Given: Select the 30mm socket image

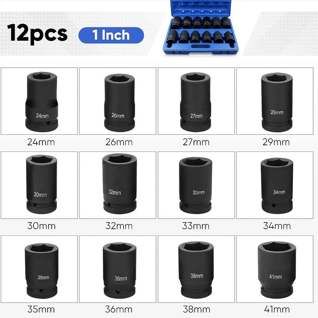Looking at the screenshot, I should tap(39, 185).
